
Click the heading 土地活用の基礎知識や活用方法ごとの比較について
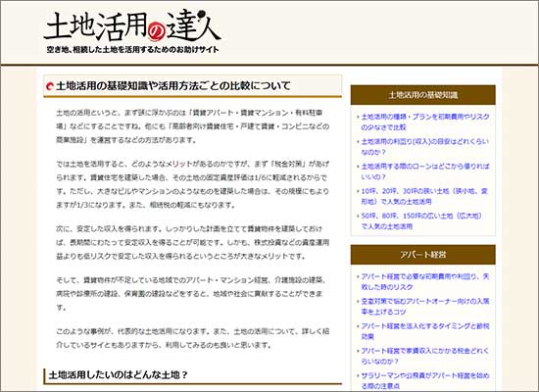point(173,85)
